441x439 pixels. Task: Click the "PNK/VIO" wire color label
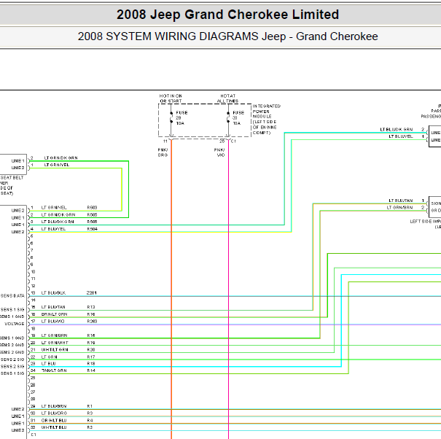(219, 152)
